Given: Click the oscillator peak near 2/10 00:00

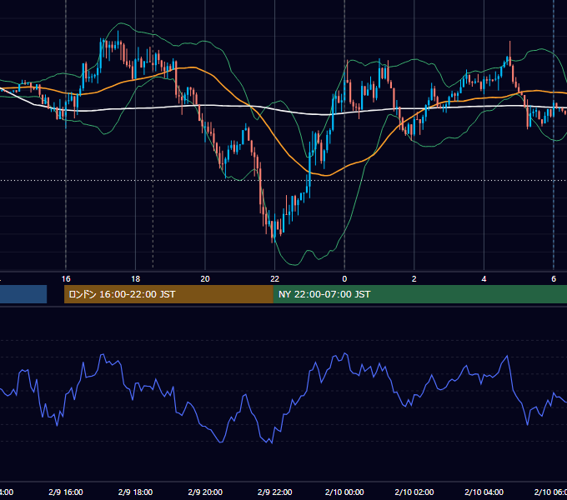Looking at the screenshot, I should tap(345, 353).
